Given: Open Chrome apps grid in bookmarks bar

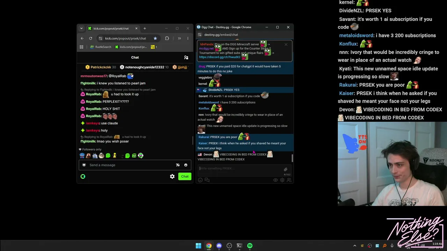Looking at the screenshot, I should pyautogui.click(x=81, y=47).
